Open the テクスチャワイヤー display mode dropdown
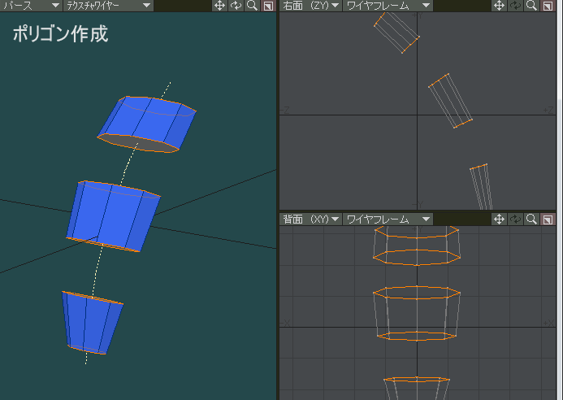 coord(108,6)
